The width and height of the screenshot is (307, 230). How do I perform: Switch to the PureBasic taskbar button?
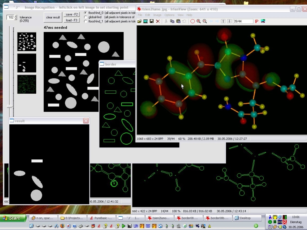point(102,218)
